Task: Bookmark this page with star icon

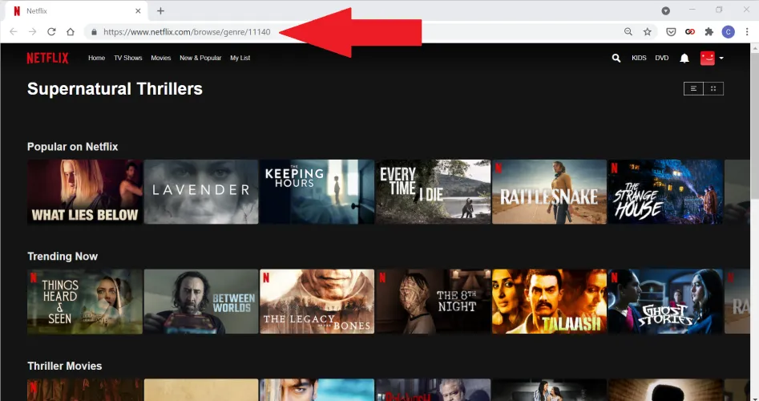Action: (648, 32)
